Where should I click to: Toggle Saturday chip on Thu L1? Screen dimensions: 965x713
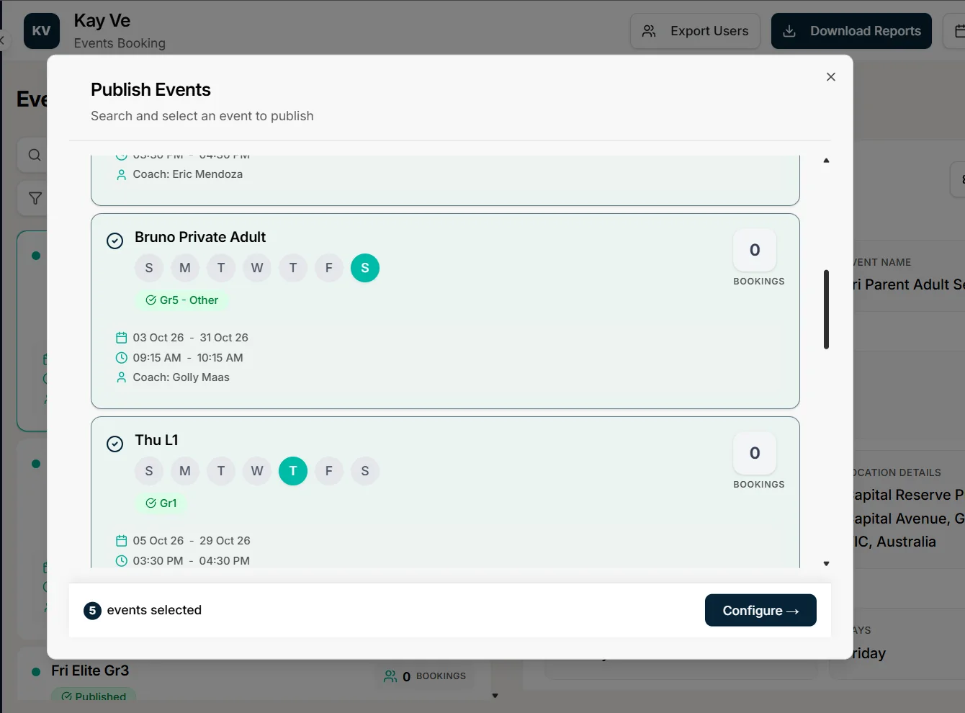coord(365,471)
